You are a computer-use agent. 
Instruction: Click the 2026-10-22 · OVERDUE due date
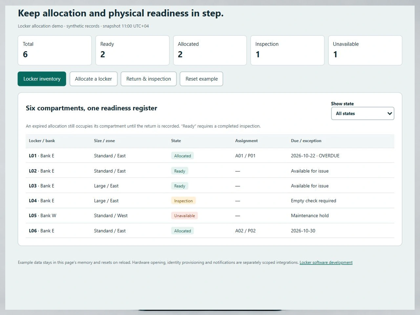[315, 156]
